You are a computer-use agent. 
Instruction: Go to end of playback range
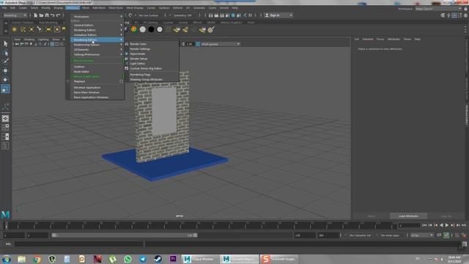coord(464,225)
